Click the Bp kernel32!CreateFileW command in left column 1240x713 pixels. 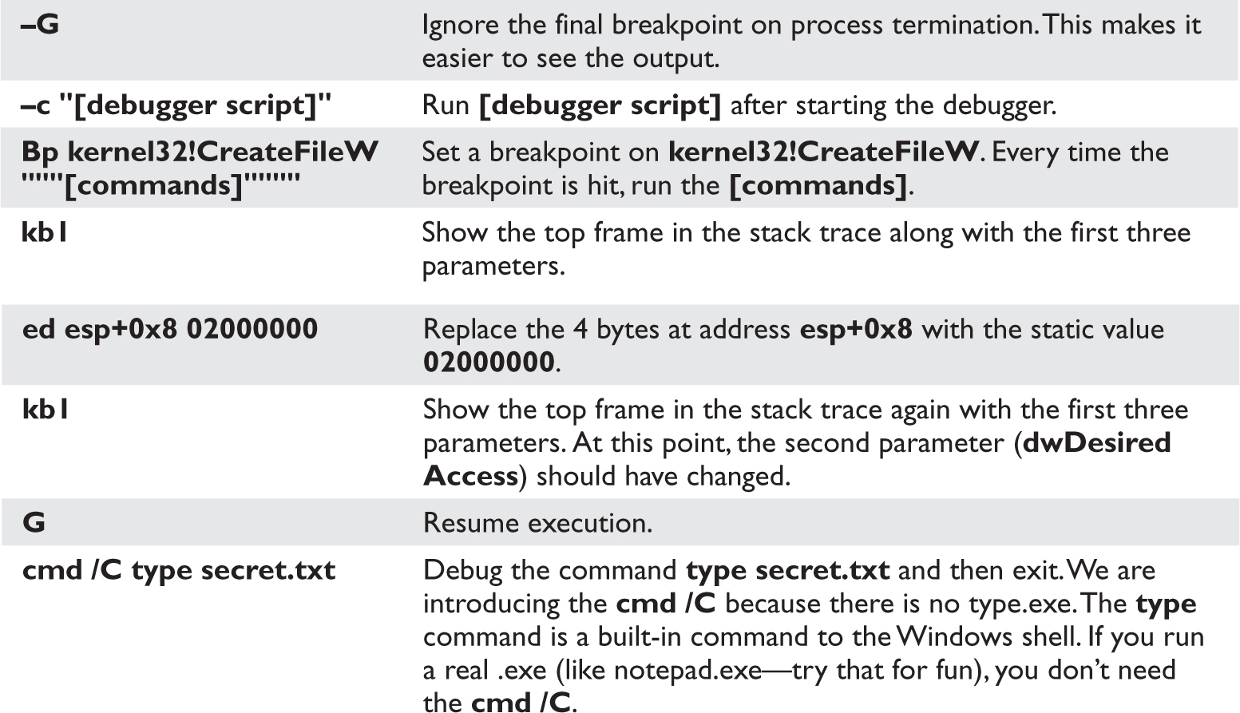[200, 152]
